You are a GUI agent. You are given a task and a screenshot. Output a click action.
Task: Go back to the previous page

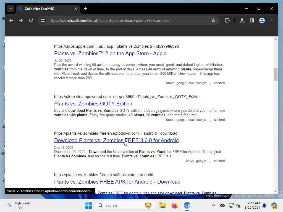point(11,20)
